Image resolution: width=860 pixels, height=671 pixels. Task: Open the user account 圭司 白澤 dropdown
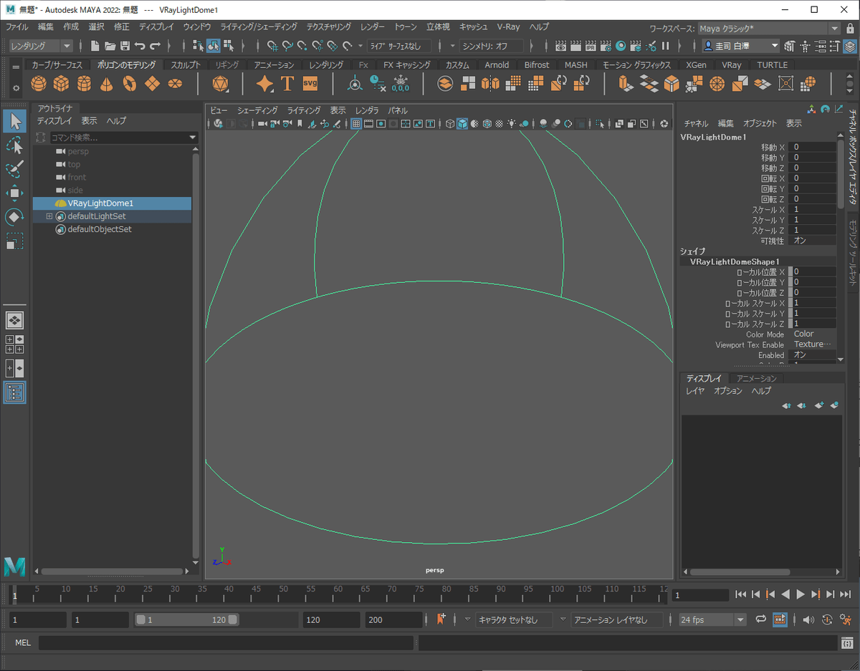click(x=740, y=46)
